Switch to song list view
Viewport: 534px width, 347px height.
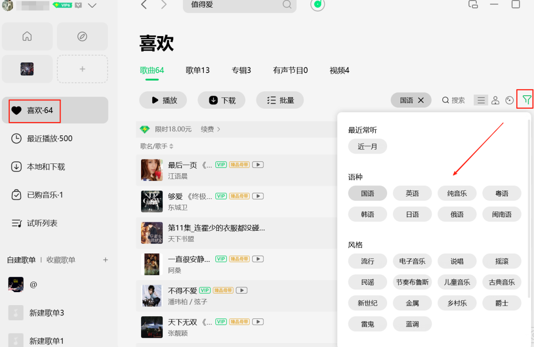[481, 100]
